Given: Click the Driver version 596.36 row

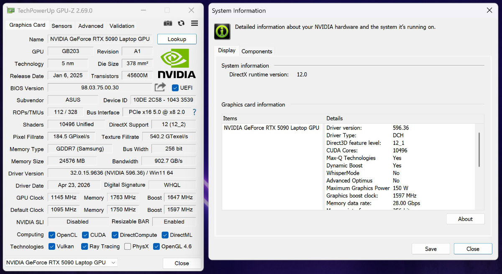Looking at the screenshot, I should click(400, 128).
